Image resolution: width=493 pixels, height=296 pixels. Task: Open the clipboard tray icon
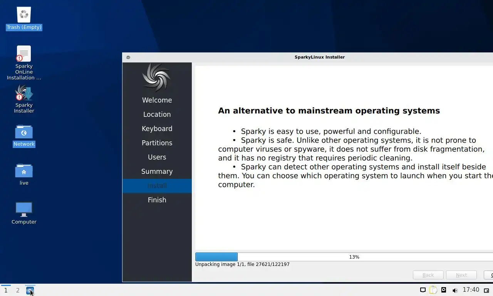point(433,290)
